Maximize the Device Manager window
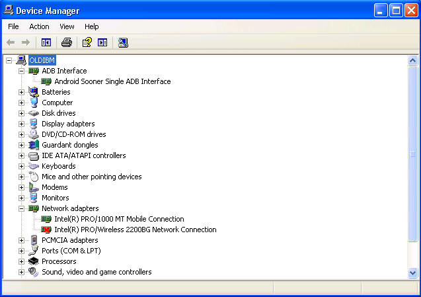This screenshot has width=421, height=297. (396, 11)
